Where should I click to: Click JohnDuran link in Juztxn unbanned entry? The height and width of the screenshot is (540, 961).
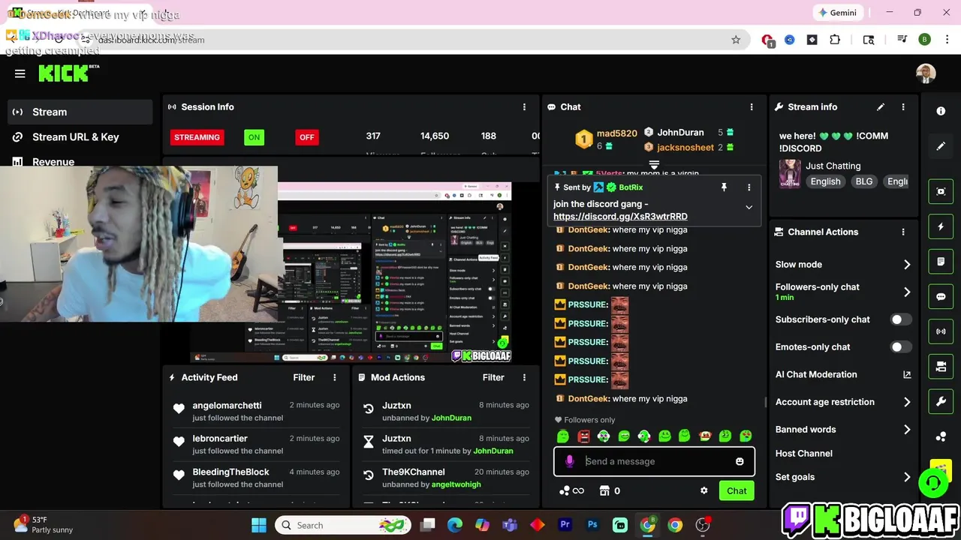click(451, 418)
